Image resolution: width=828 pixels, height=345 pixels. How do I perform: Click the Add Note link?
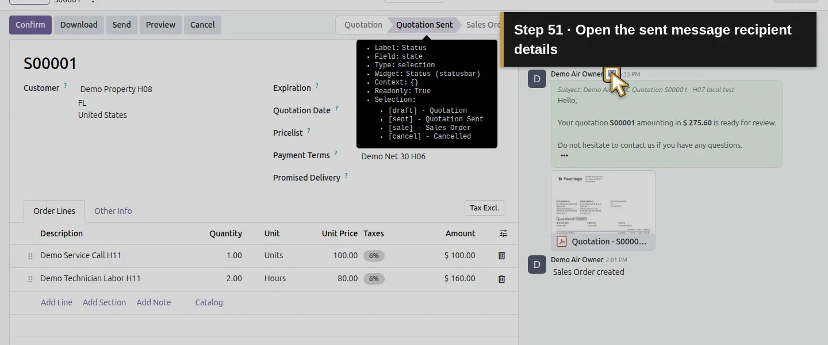pos(154,302)
